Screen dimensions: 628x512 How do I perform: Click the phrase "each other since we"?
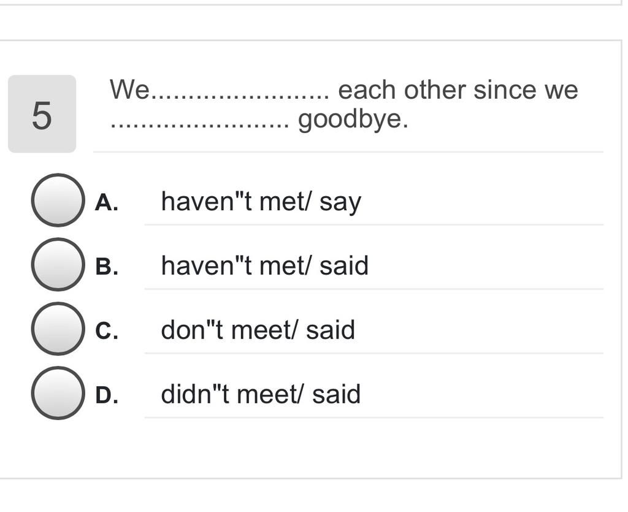[x=458, y=90]
